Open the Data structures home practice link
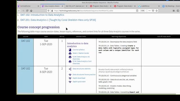 84,75
